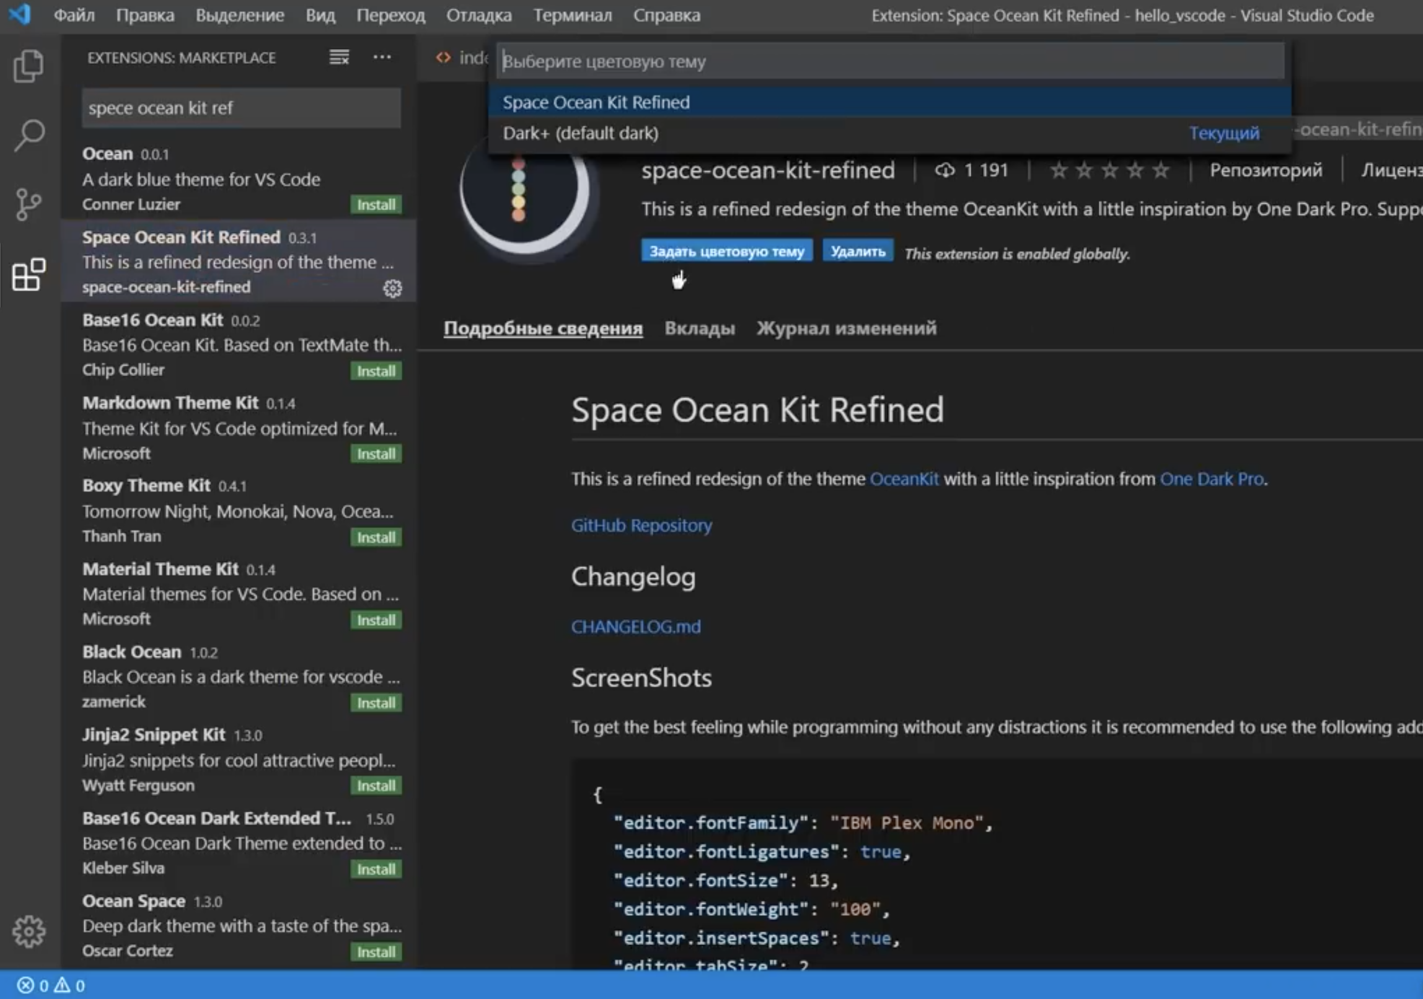Screen dimensions: 1423x999
Task: Click the EXTENSIONS: MARKETPLACE panel title
Action: pos(182,58)
